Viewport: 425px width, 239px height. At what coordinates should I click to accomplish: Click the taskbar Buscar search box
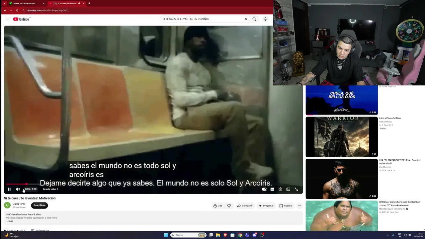[188, 235]
